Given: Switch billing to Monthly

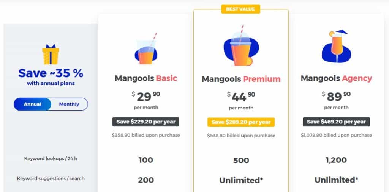Looking at the screenshot, I should pyautogui.click(x=69, y=104).
